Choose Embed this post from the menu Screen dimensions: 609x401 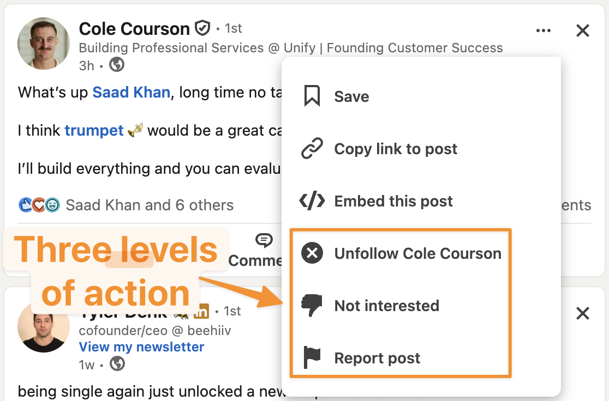393,200
